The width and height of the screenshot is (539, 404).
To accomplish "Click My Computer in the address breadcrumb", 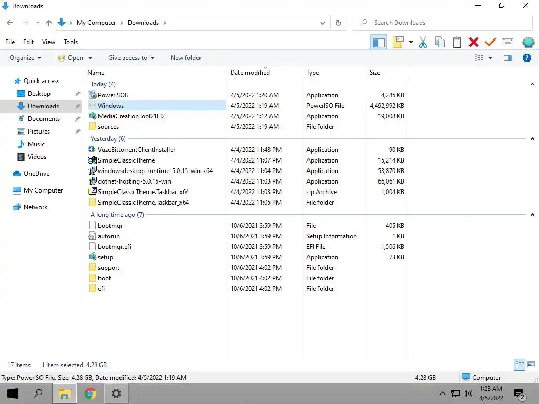I will (x=96, y=23).
